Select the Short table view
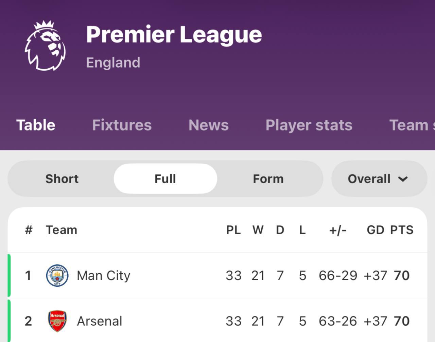435x342 pixels. [x=62, y=179]
